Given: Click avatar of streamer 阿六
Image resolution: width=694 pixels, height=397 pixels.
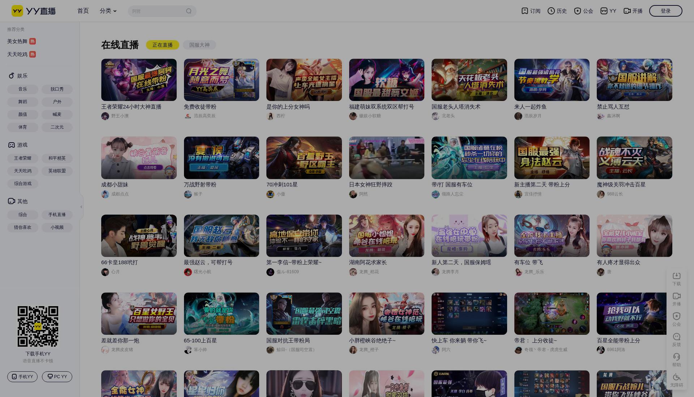Looking at the screenshot, I should coord(436,350).
